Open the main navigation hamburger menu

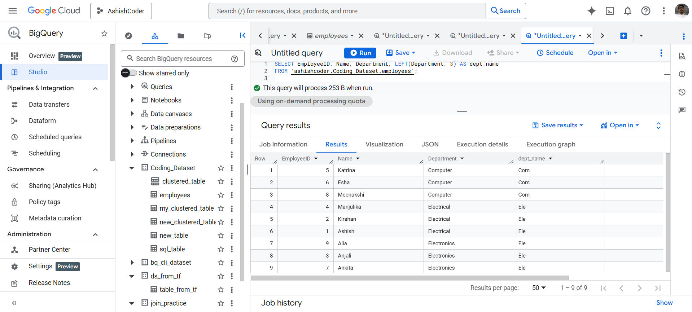(13, 11)
